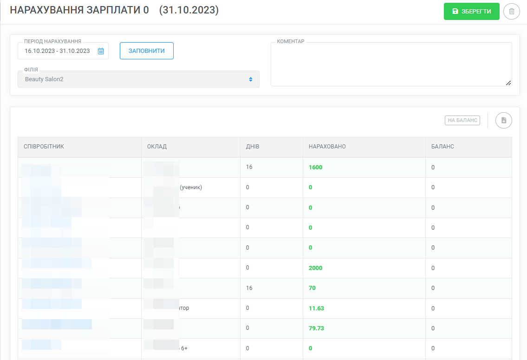Click the balance value in the 2000 row
Screen dimensions: 527x360
(433, 268)
